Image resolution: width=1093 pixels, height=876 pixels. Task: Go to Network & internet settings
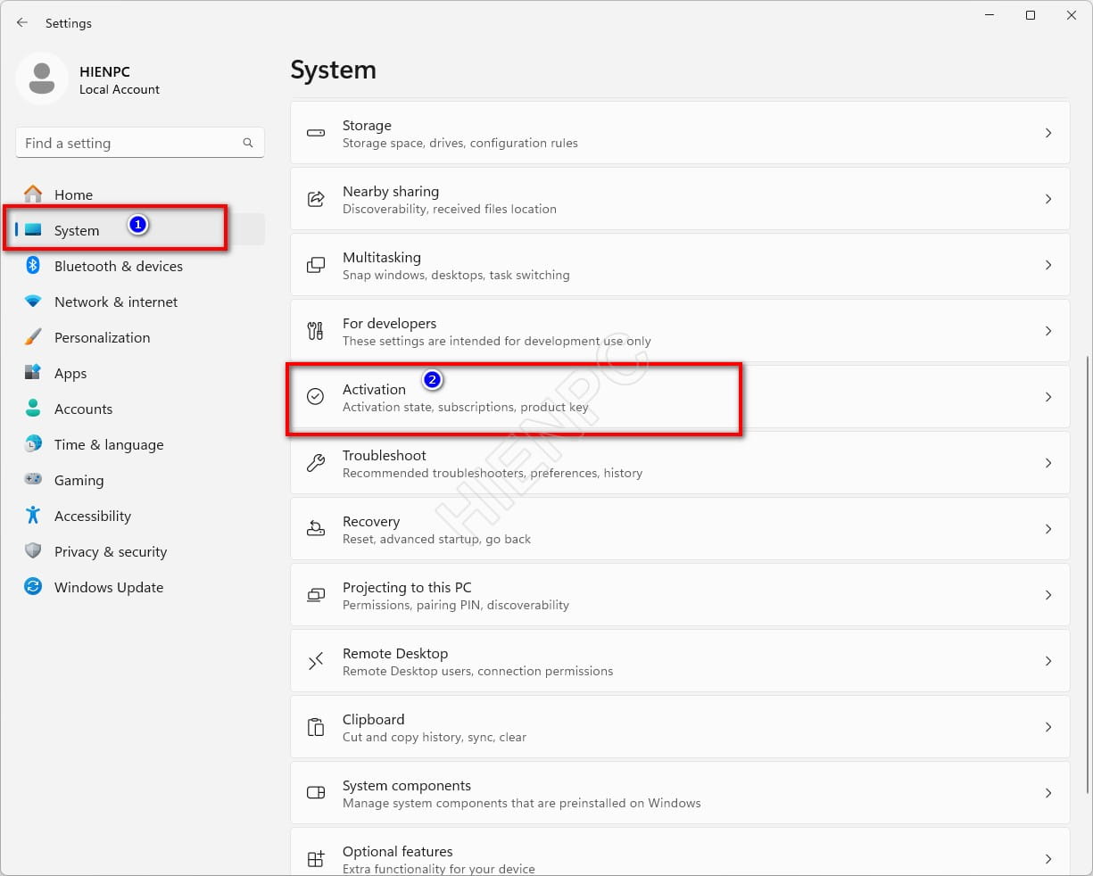tap(140, 301)
